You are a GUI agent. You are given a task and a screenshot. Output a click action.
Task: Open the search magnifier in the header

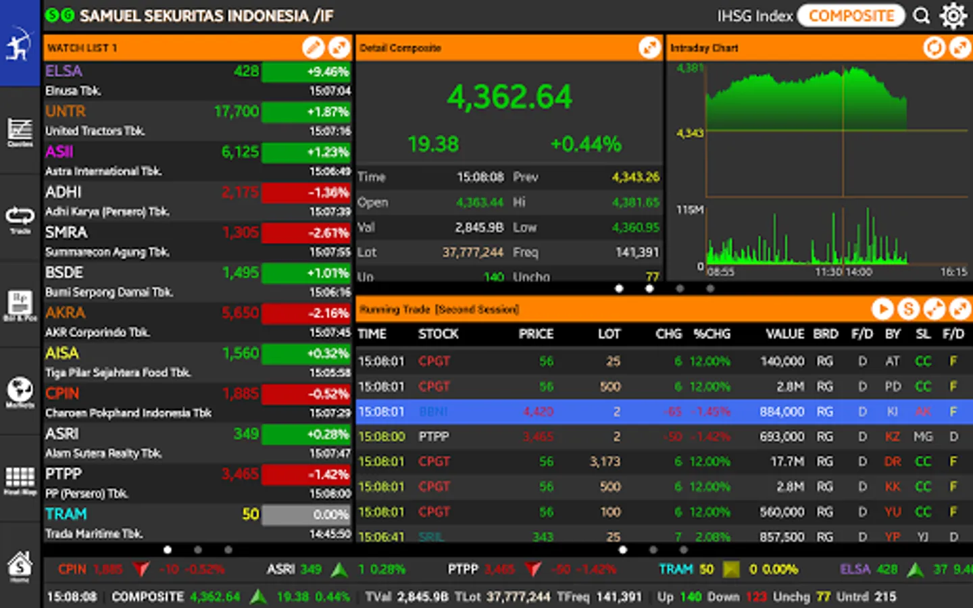point(922,16)
